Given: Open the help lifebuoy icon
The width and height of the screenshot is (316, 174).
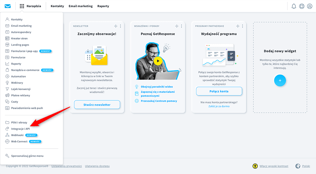Looking at the screenshot, I should 302,6.
